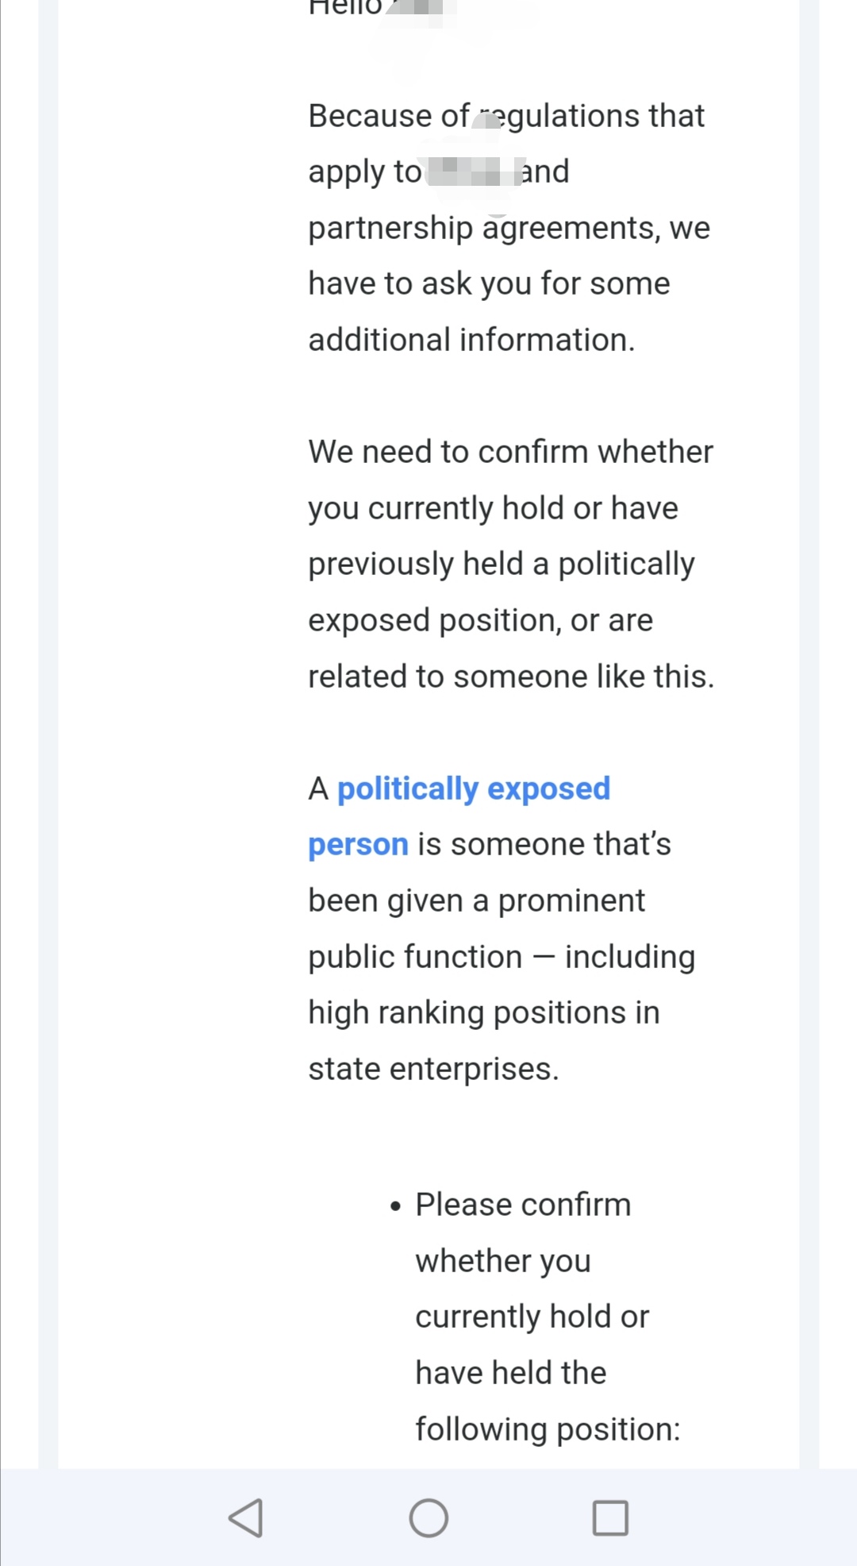Click the blue word "person" link
857x1566 pixels.
[x=358, y=844]
